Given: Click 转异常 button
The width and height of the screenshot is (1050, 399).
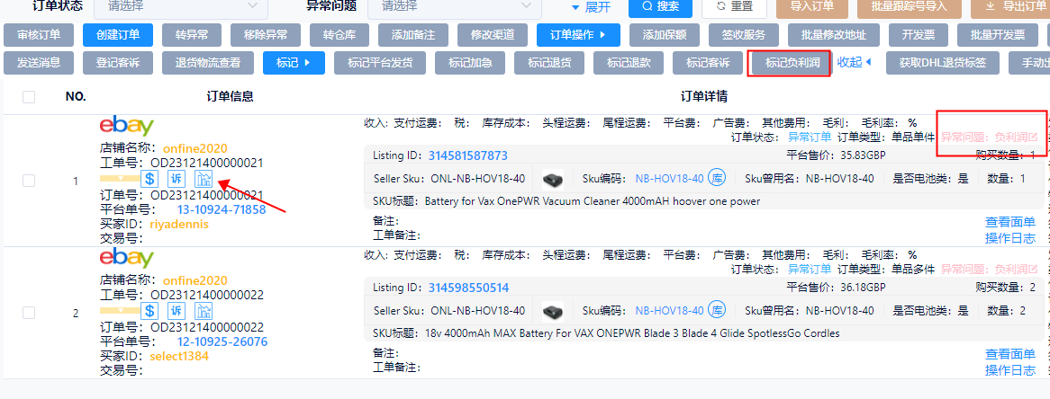Looking at the screenshot, I should 192,35.
